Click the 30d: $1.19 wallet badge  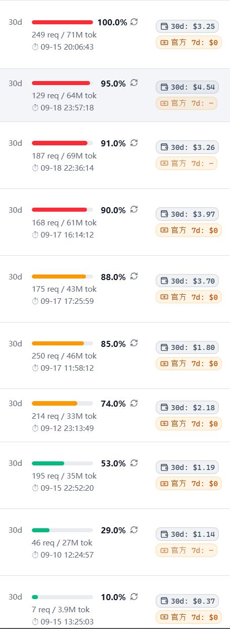point(187,467)
